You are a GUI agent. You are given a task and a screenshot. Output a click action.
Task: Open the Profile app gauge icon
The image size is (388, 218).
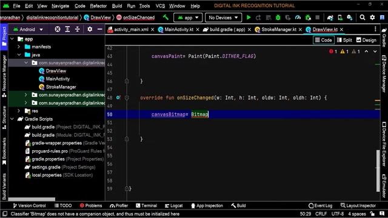coord(298,18)
